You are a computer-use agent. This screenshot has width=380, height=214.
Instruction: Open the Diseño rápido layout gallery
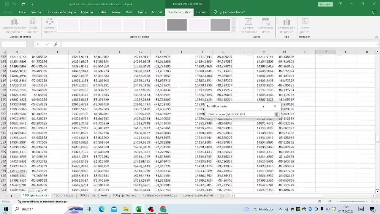point(33,26)
